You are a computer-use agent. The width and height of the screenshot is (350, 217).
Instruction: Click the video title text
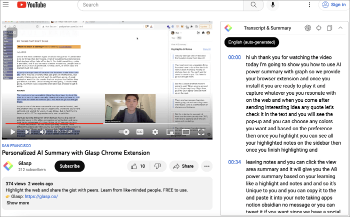76,153
